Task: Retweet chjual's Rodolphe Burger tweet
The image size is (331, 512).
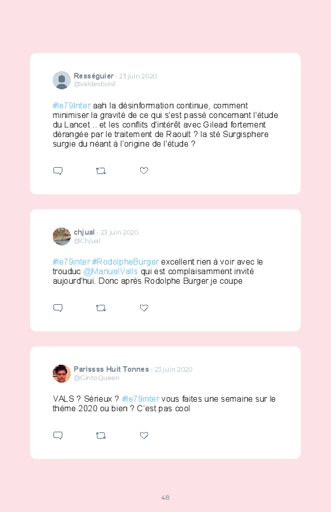Action: point(101,308)
